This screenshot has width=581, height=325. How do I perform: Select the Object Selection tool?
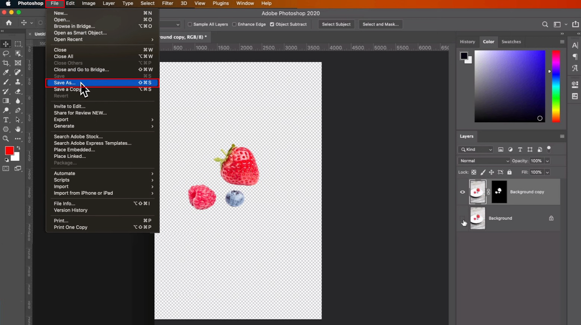[x=18, y=54]
